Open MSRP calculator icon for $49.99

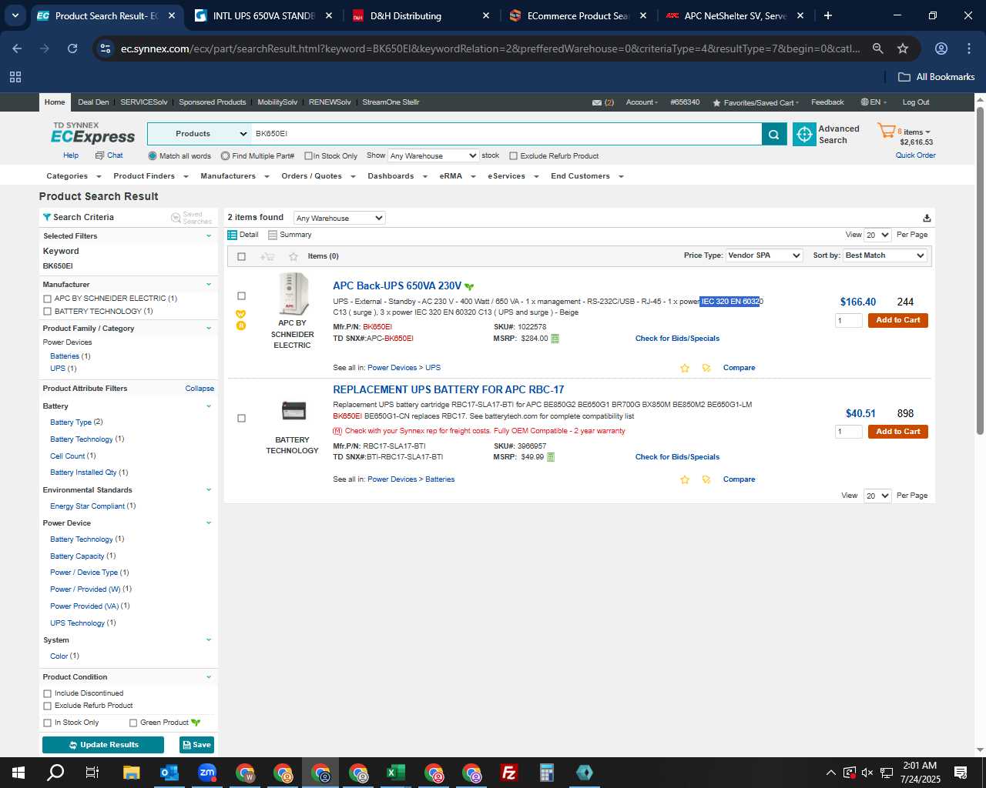pyautogui.click(x=550, y=457)
